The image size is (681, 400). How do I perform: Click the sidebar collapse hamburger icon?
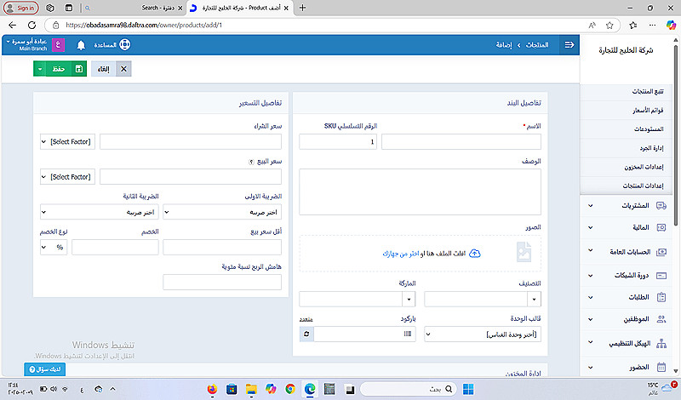(569, 45)
